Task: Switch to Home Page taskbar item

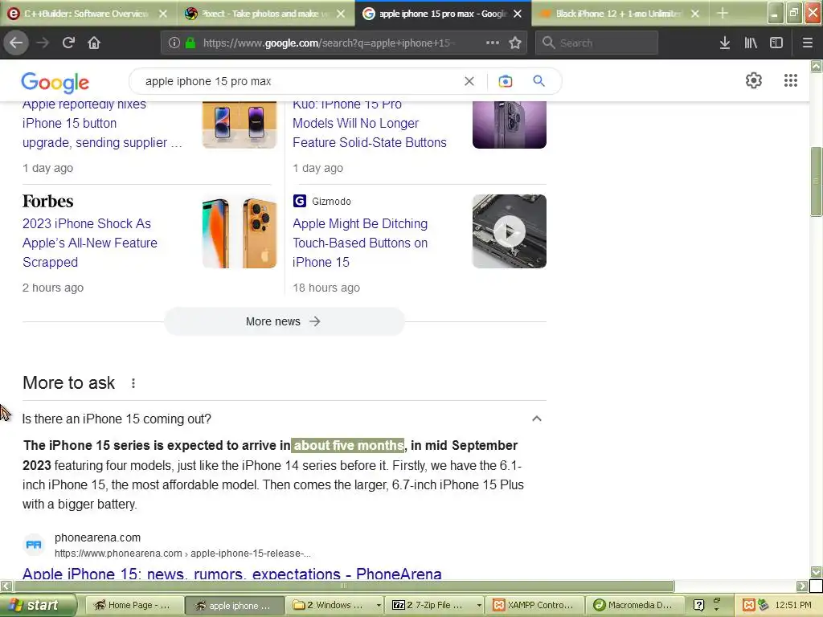Action: 133,605
